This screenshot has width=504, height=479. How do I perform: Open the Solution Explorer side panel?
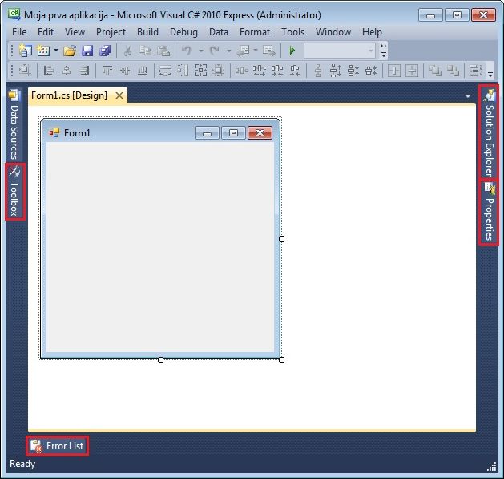(489, 132)
